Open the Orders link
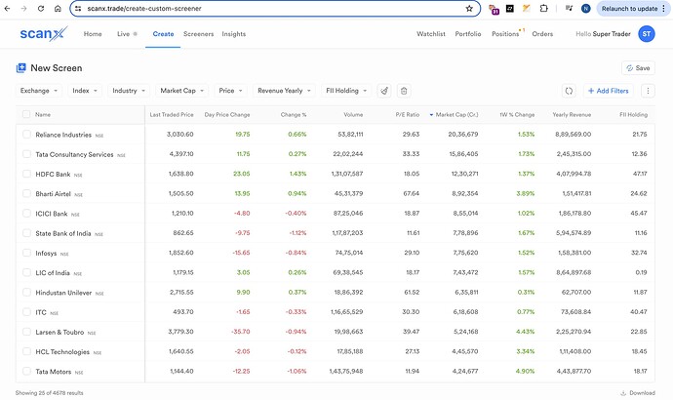The height and width of the screenshot is (400, 673). (542, 34)
